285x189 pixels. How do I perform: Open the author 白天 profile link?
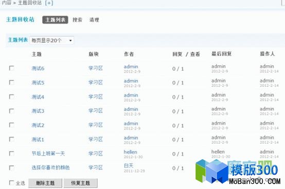(x=129, y=165)
